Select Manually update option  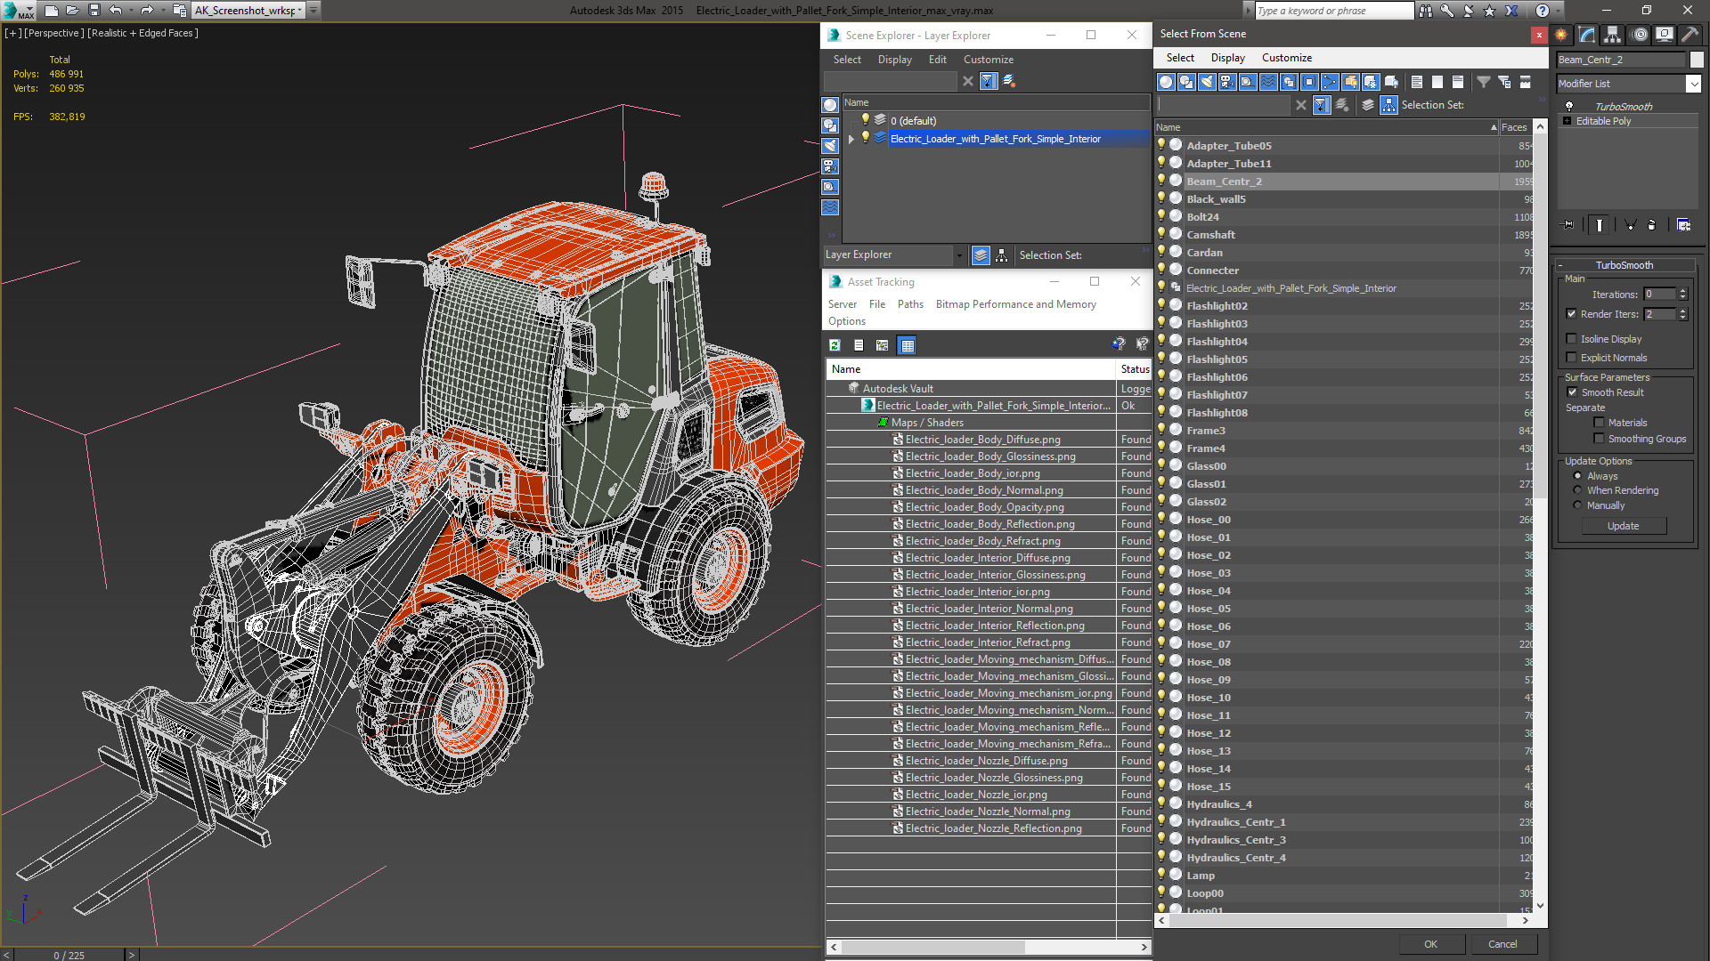tap(1577, 505)
